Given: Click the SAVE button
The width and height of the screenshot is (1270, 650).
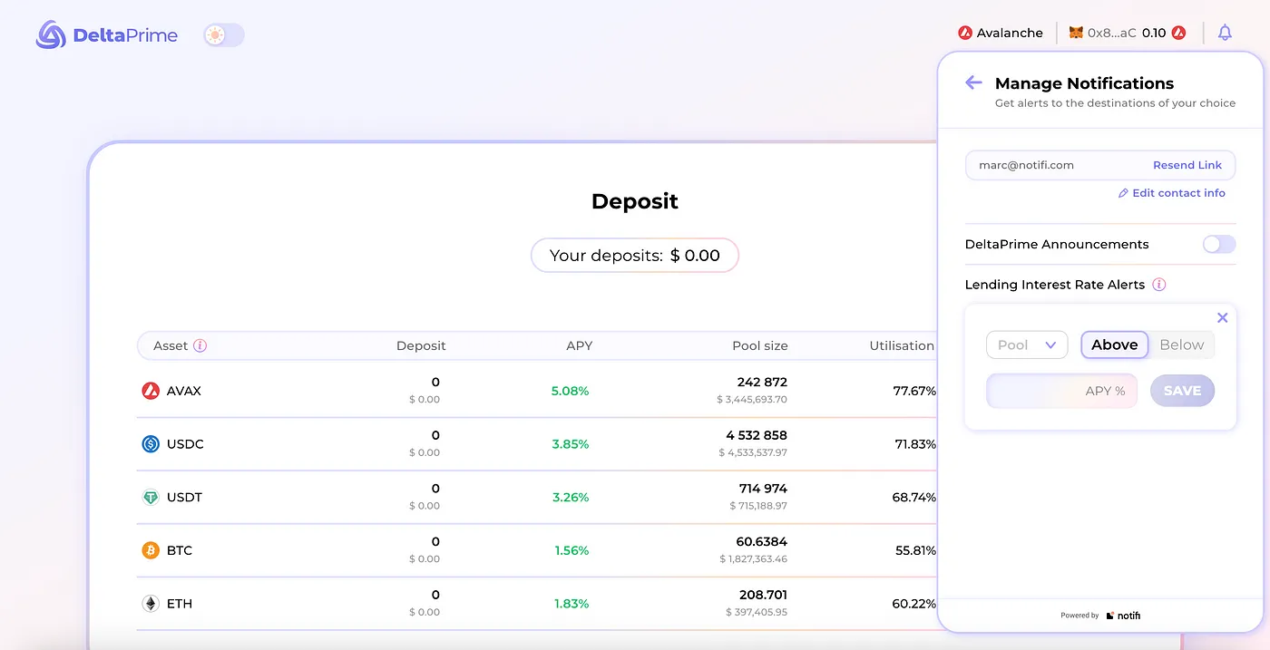Looking at the screenshot, I should tap(1182, 391).
